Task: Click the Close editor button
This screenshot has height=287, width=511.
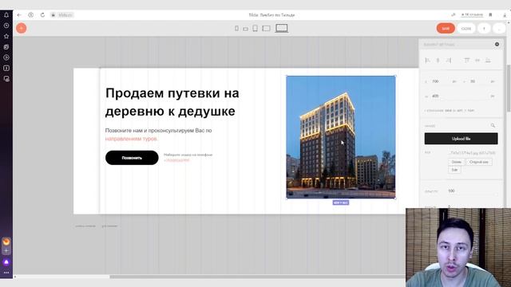Action: point(466,29)
